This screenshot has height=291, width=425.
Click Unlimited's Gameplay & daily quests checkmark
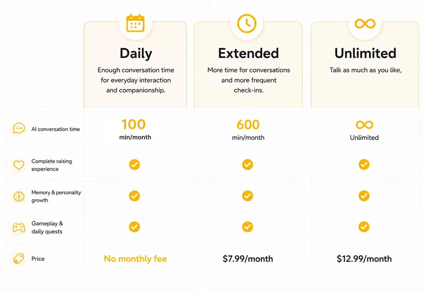click(364, 227)
